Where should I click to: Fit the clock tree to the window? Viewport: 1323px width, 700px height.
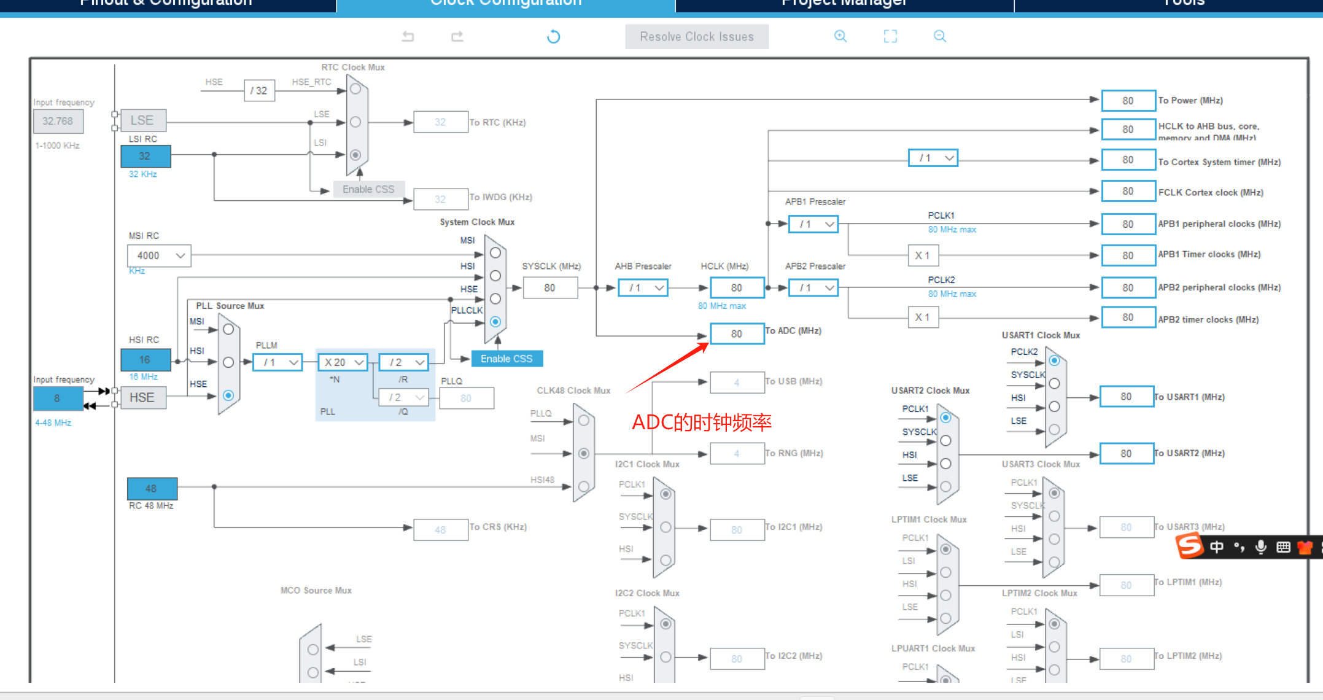890,36
